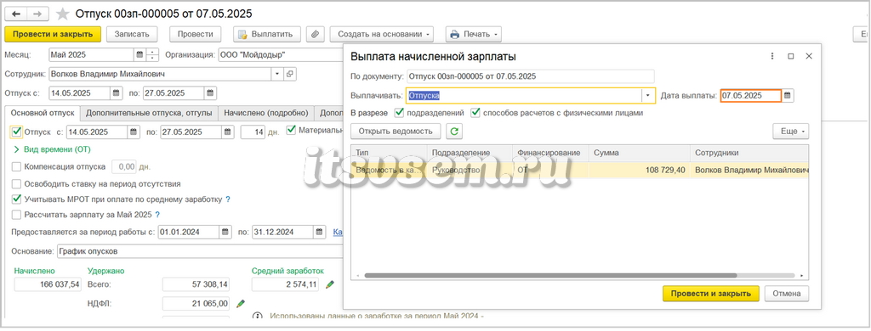Open calendar for Дата выплаты field
The image size is (871, 331).
coord(788,95)
